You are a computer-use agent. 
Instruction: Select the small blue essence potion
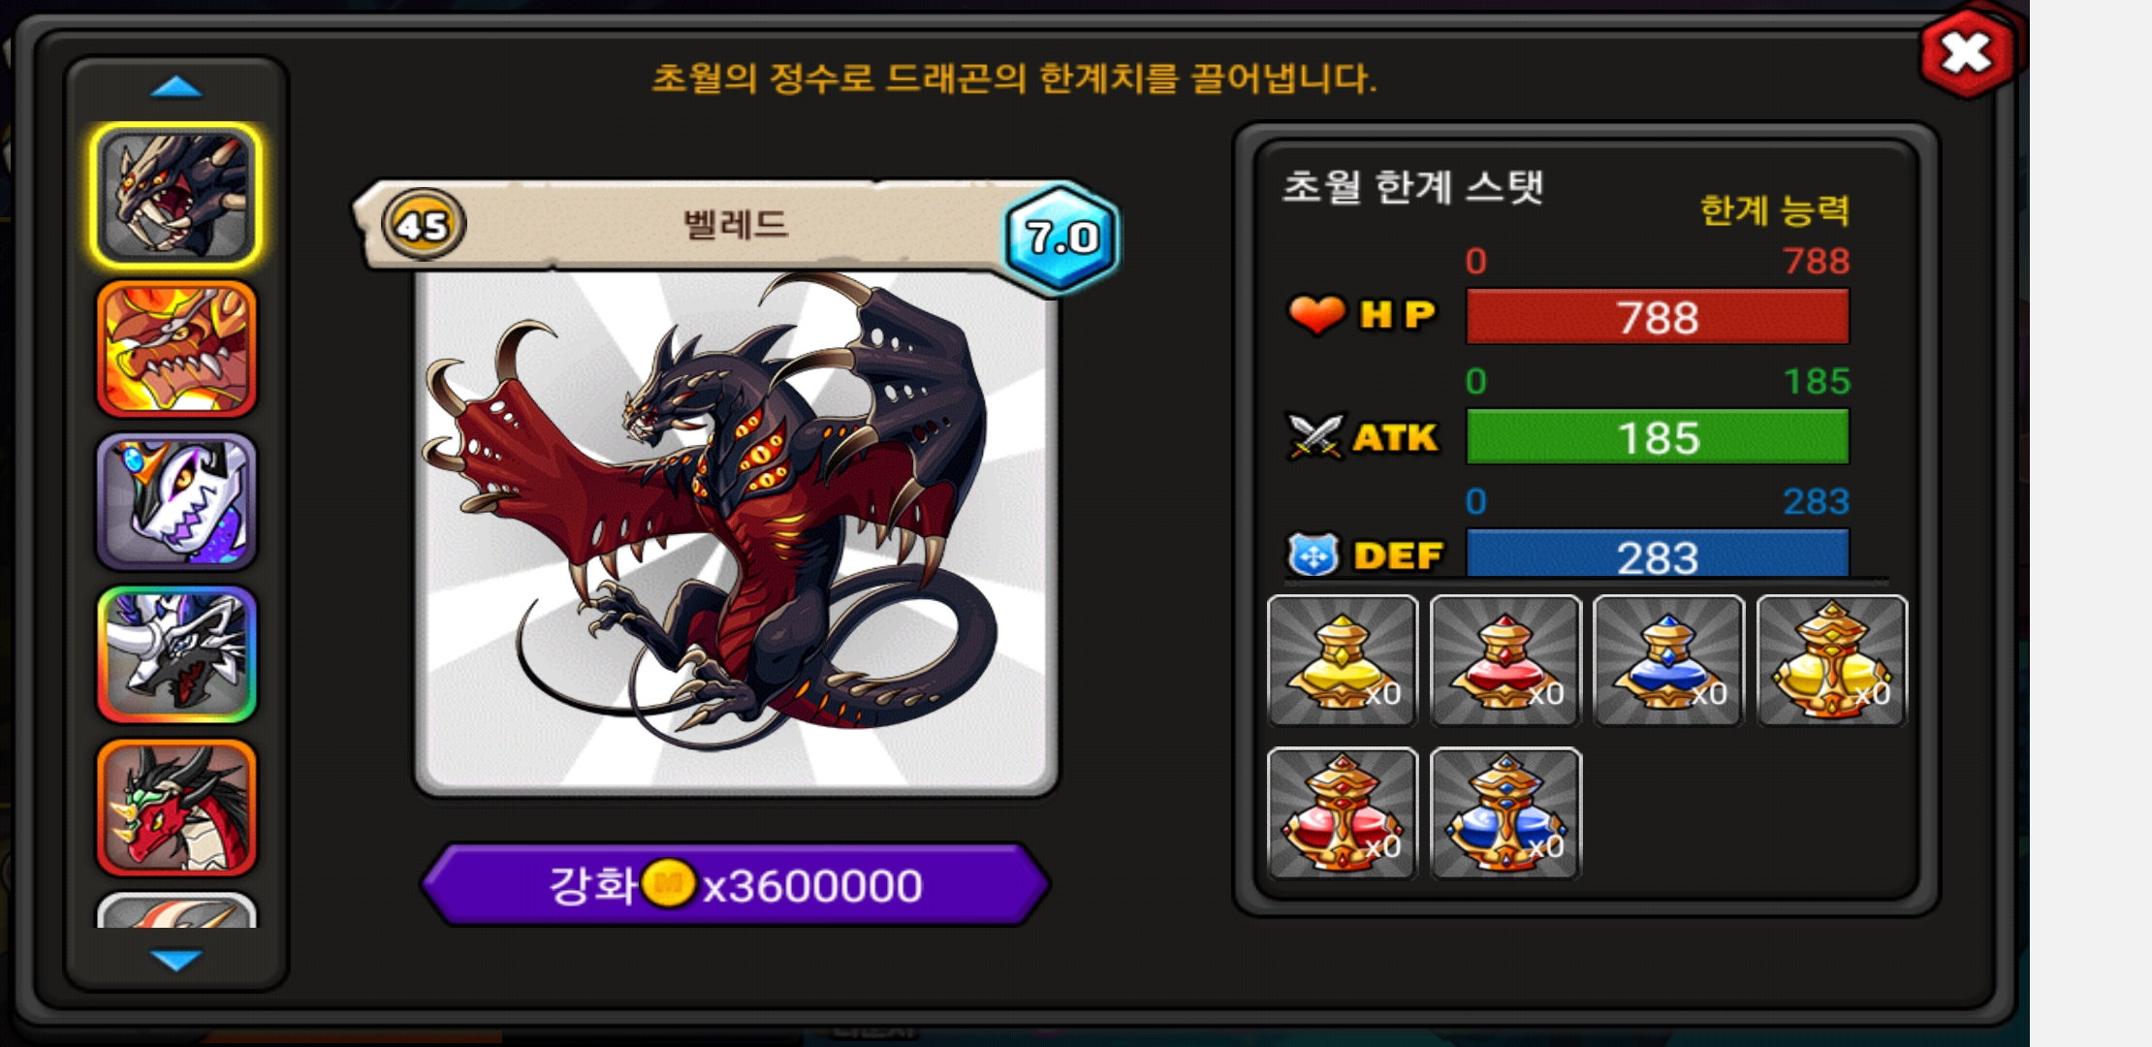tap(1668, 661)
